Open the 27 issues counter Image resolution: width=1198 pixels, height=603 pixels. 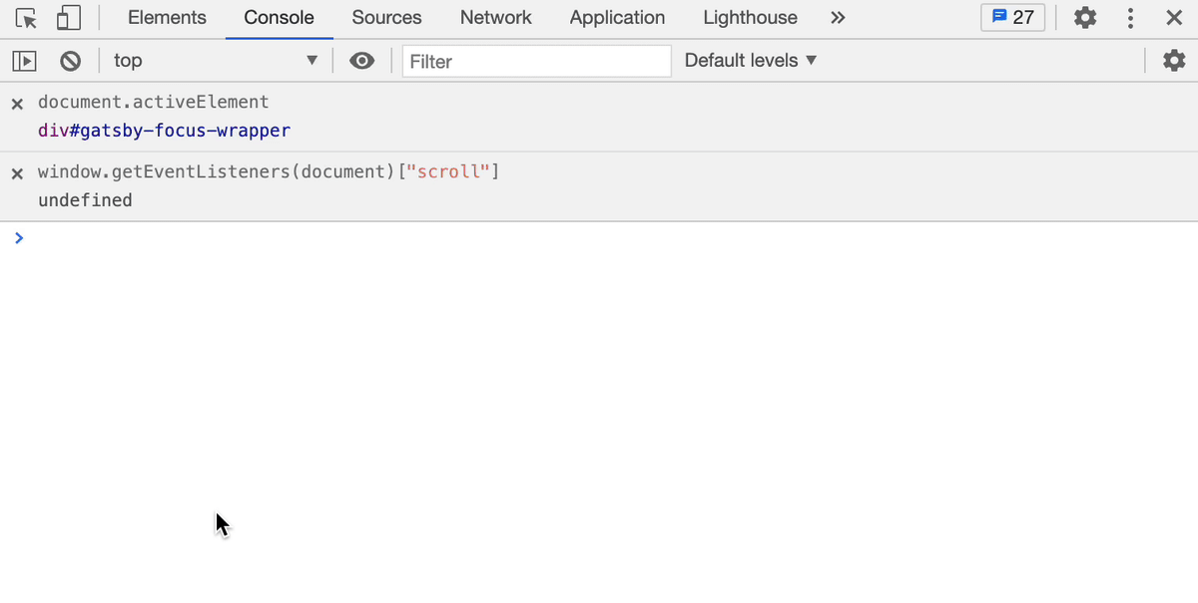coord(1013,18)
